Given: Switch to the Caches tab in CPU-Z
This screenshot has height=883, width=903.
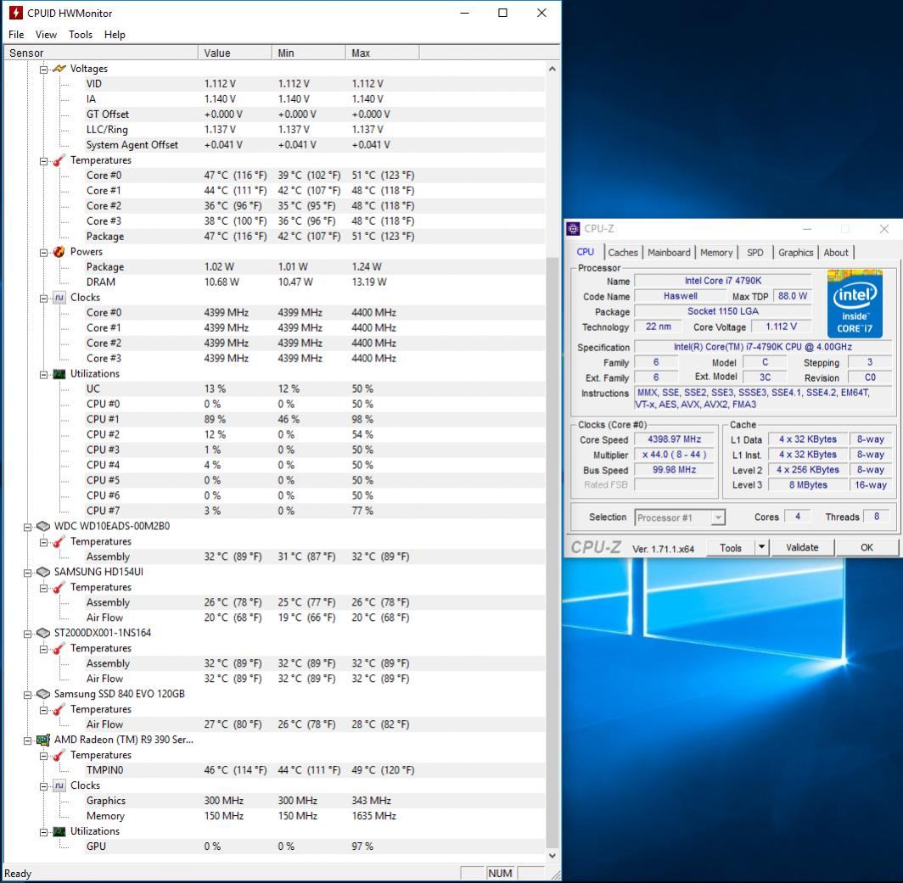Looking at the screenshot, I should click(623, 252).
